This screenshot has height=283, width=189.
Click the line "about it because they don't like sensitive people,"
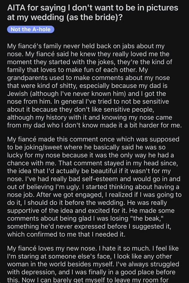pyautogui.click(x=81, y=109)
